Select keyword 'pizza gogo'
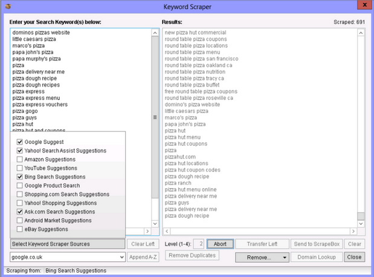Screen dimensions: 374x277 tap(25, 111)
